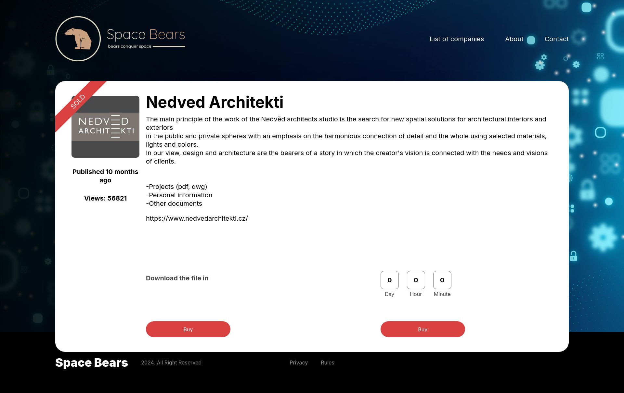The height and width of the screenshot is (393, 624).
Task: Click the 'Download the file in' label
Action: (x=177, y=278)
